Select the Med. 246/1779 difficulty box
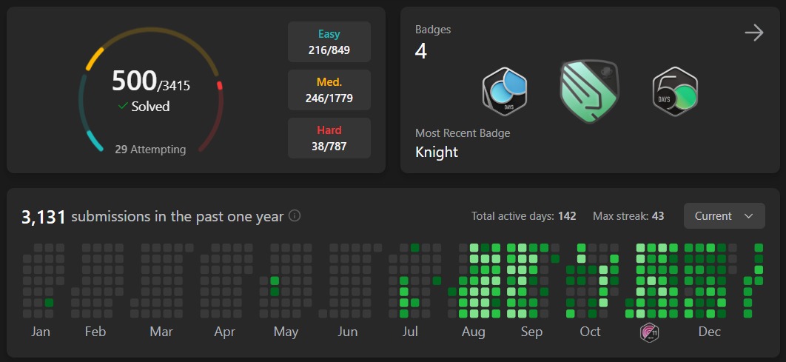The image size is (786, 362). [329, 90]
